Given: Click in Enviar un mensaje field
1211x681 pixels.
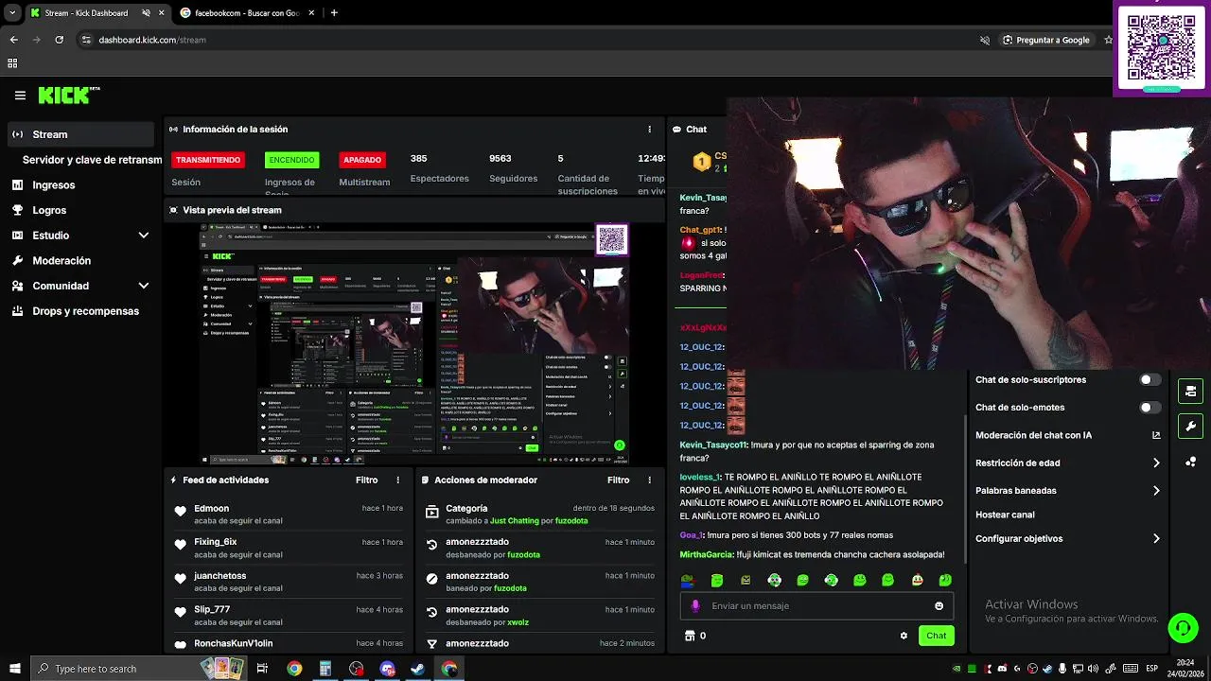Looking at the screenshot, I should coord(816,606).
